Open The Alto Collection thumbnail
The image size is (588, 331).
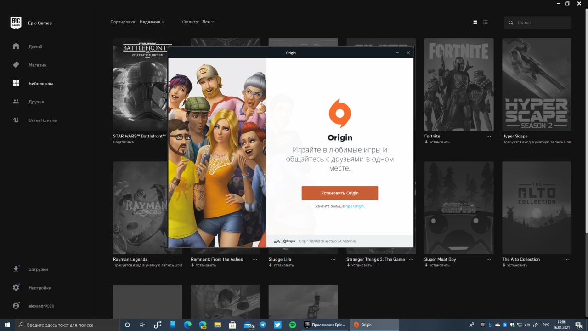537,208
